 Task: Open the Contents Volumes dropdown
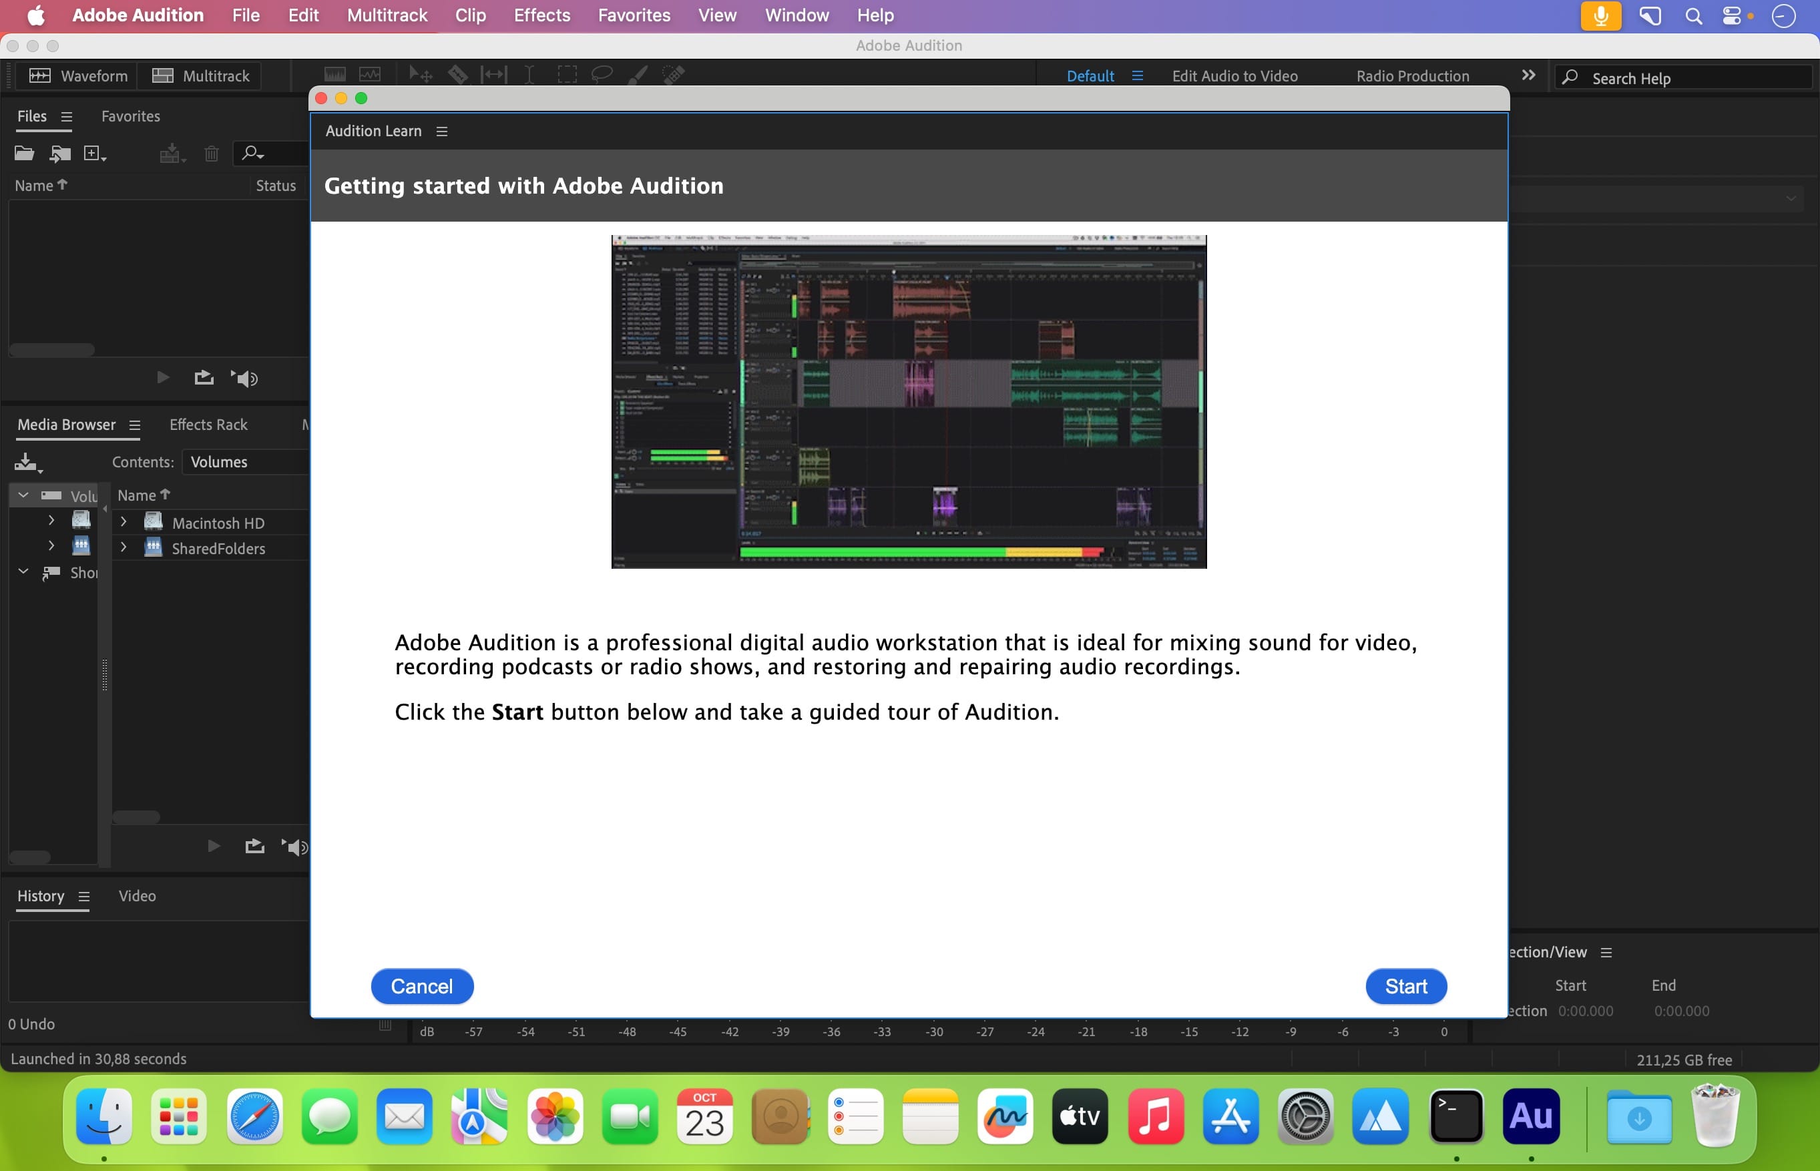246,462
